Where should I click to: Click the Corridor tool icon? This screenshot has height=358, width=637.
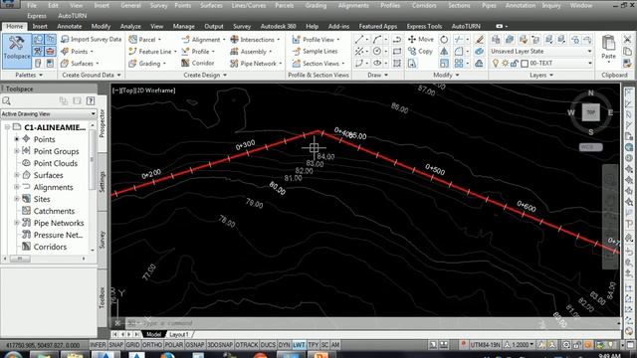(x=185, y=64)
